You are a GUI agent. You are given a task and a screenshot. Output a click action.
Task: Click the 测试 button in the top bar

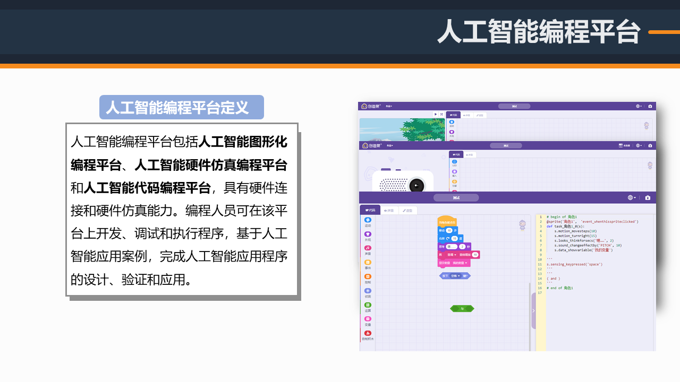coord(514,106)
